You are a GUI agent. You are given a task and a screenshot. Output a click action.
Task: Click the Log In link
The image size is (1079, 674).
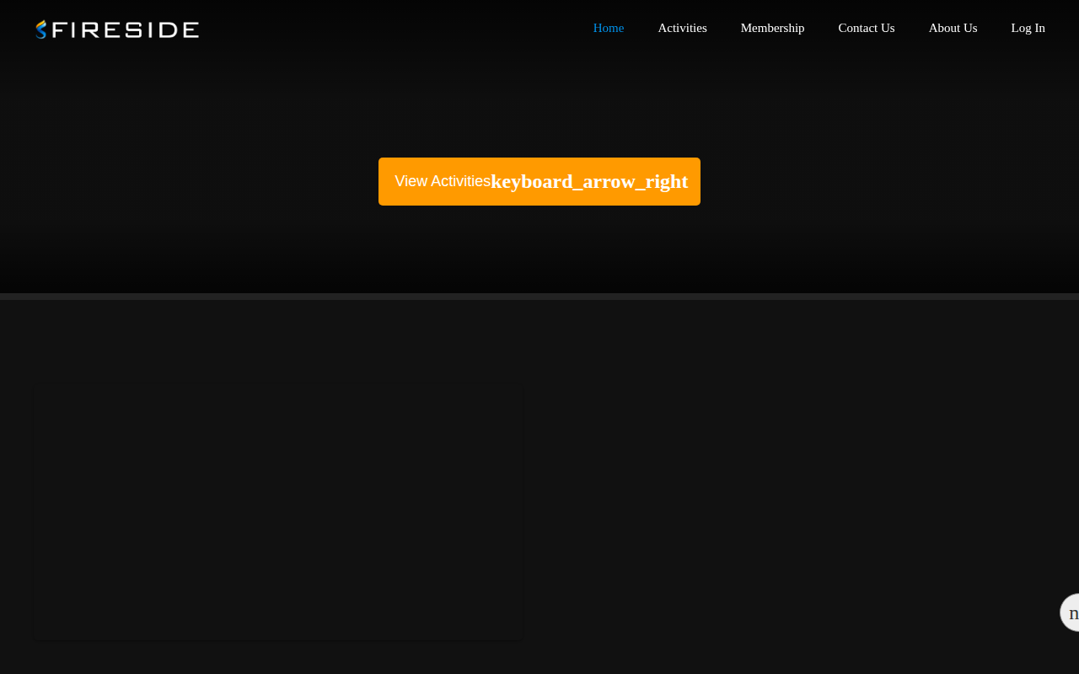1028,28
